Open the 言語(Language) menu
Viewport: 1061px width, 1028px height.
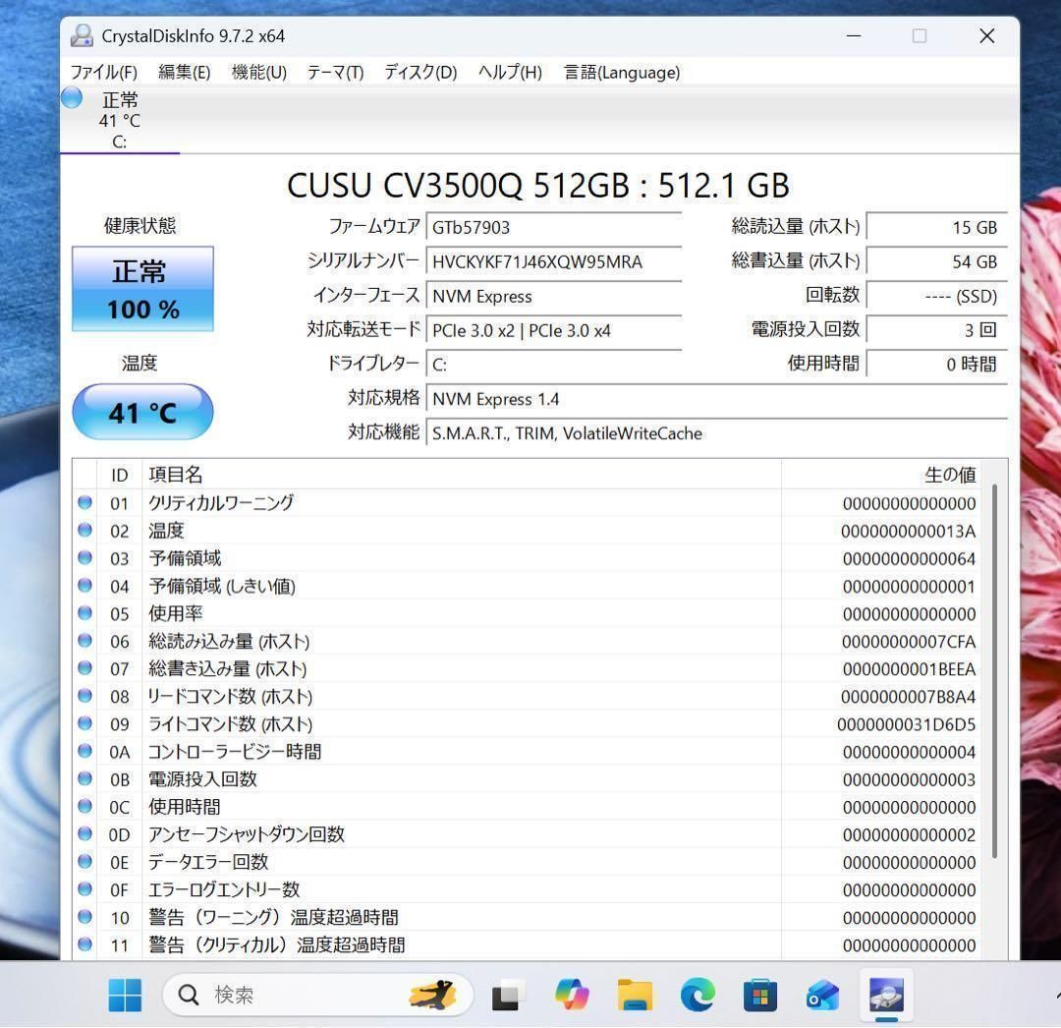point(621,72)
